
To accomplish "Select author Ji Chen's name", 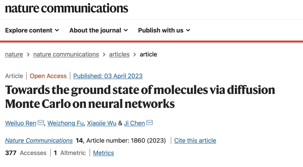I will point(134,123).
